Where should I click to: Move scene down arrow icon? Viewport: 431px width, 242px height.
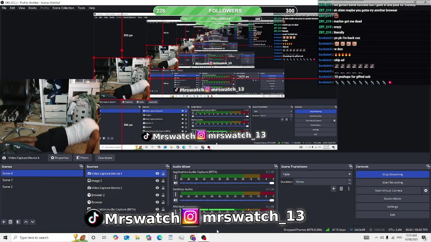[x=33, y=222]
